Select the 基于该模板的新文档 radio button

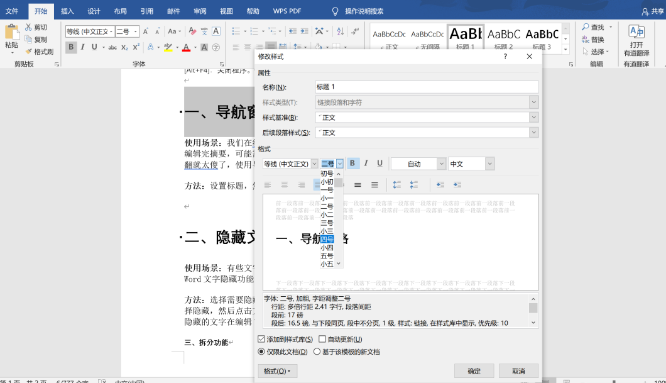(317, 352)
